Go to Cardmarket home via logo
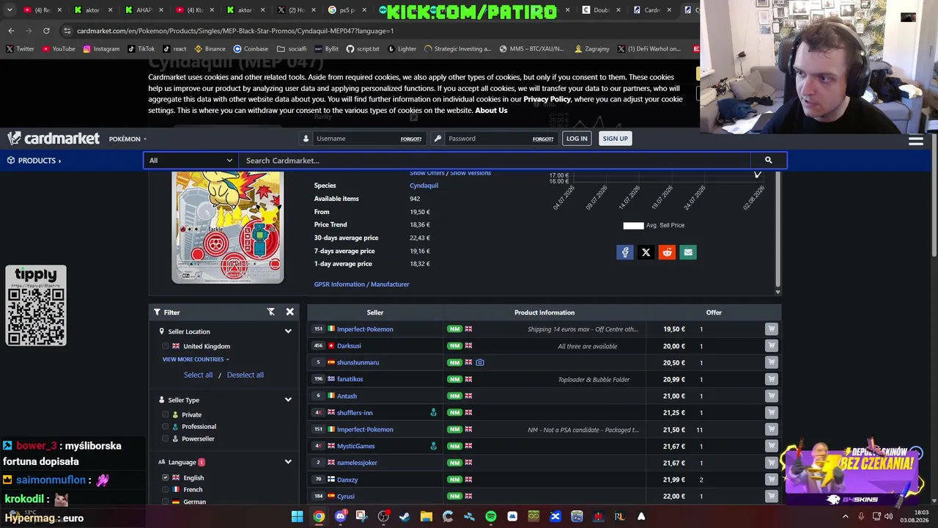The width and height of the screenshot is (938, 528). pos(53,139)
